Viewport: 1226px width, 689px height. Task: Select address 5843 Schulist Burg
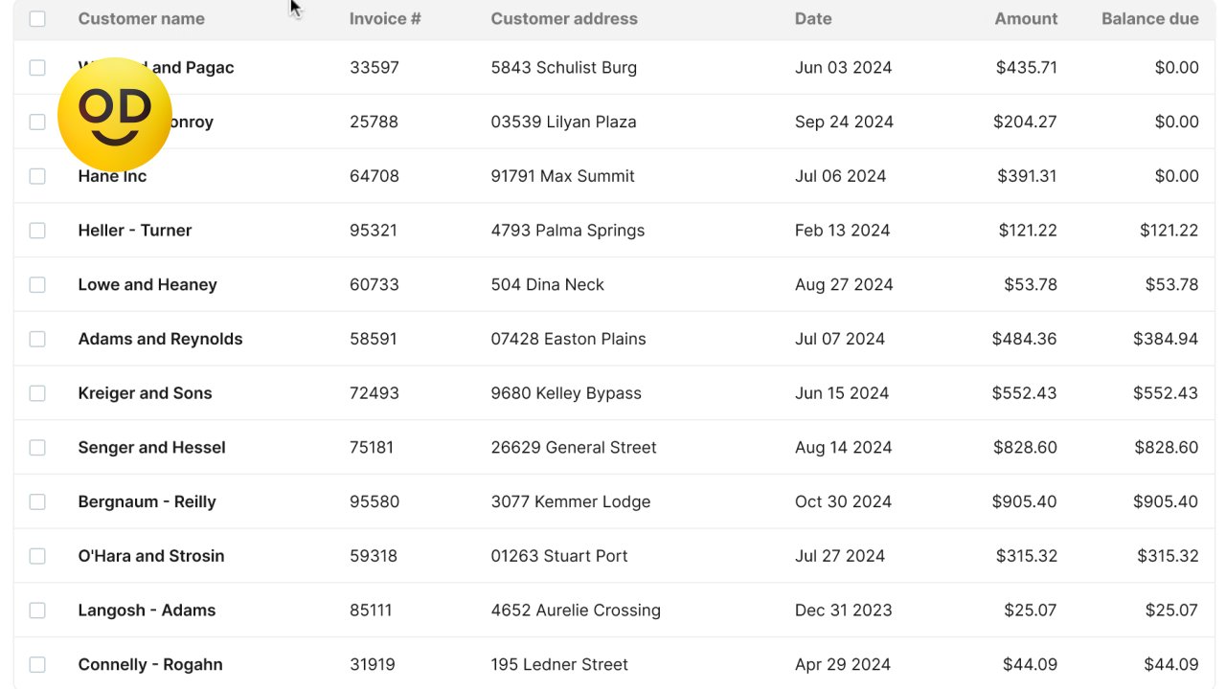coord(563,68)
